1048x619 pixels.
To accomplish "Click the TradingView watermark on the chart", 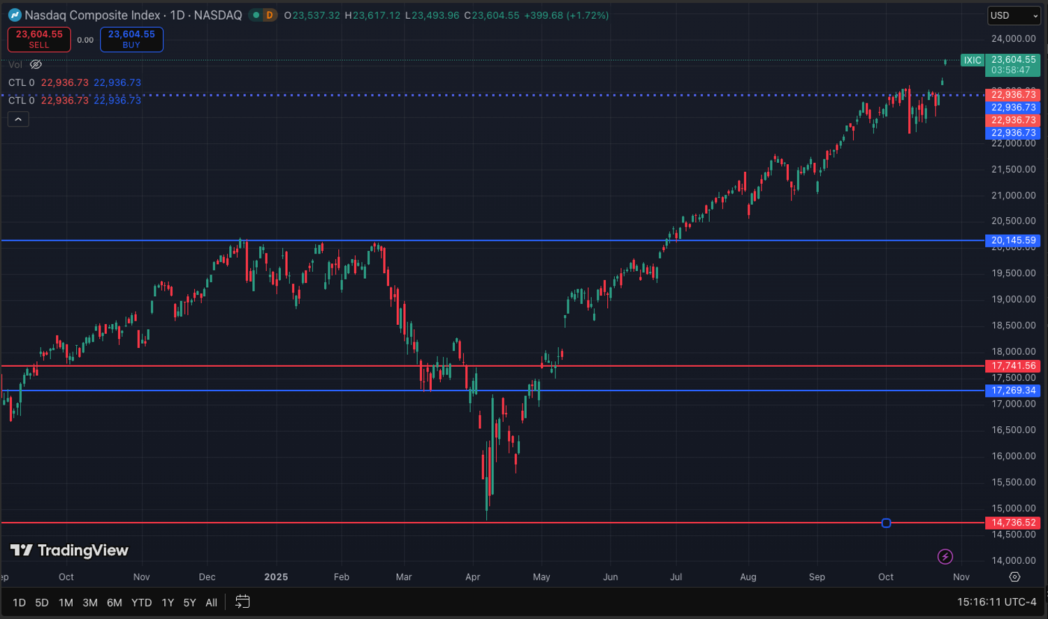I will tap(70, 551).
